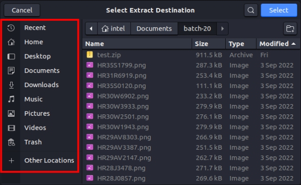Viewport: 301px width, 185px height.
Task: Click the image icon of HR29AV8303.png
Action: (90, 137)
